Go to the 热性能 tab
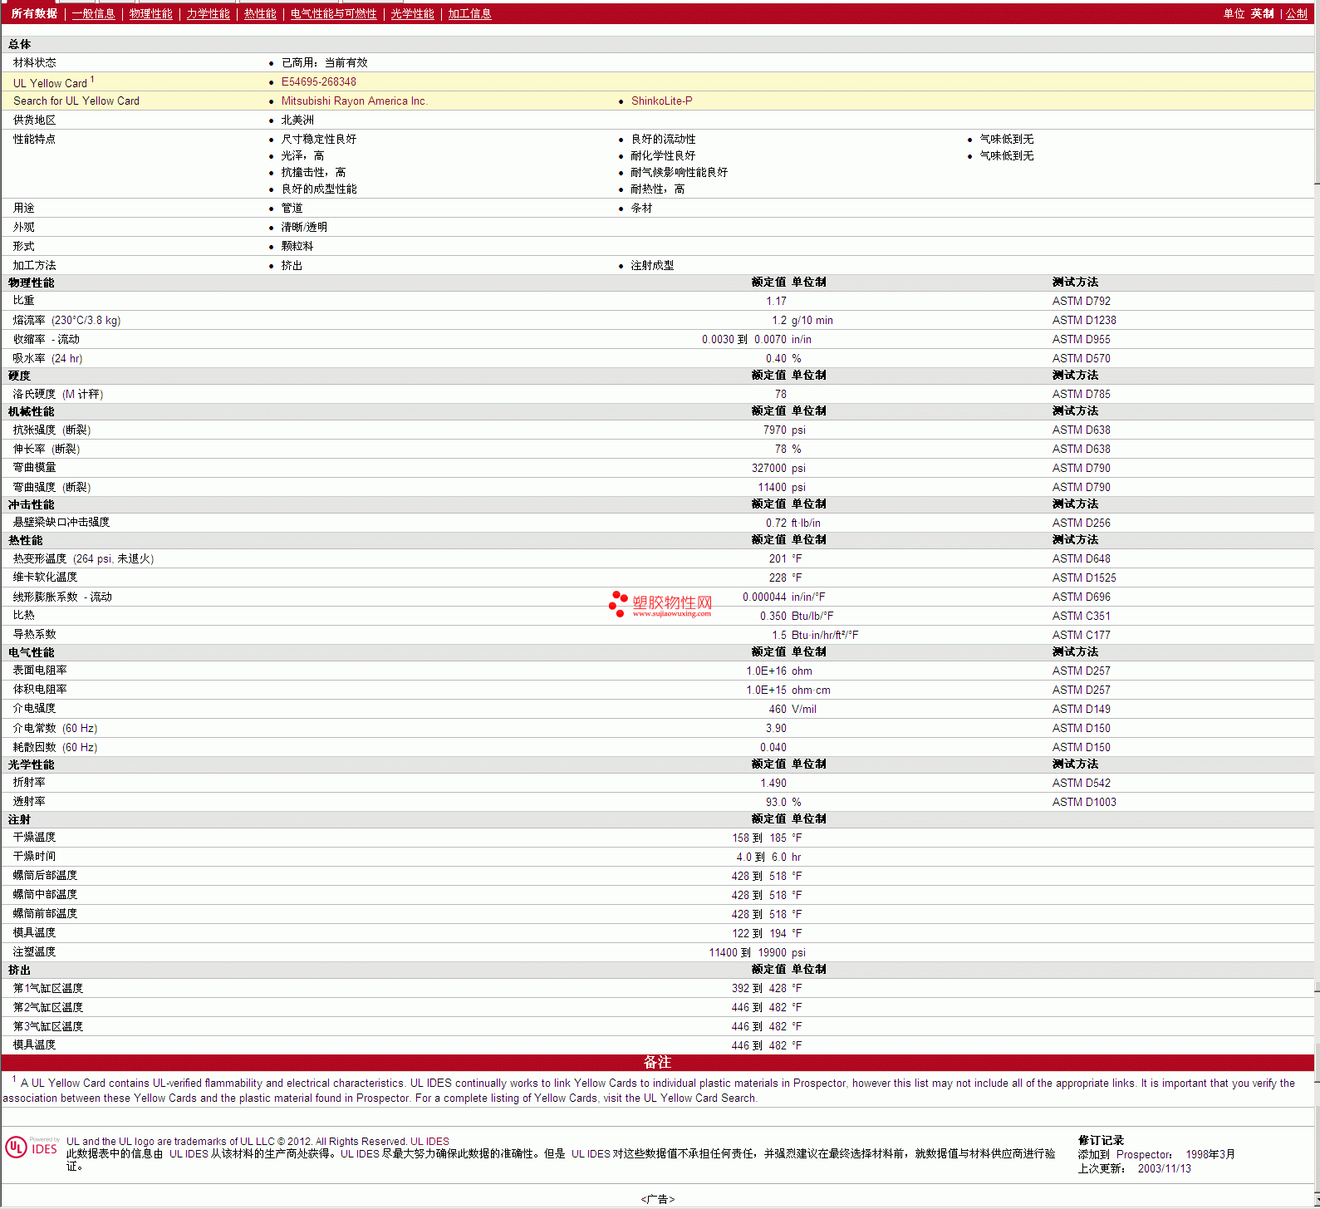This screenshot has width=1320, height=1209. pyautogui.click(x=260, y=14)
